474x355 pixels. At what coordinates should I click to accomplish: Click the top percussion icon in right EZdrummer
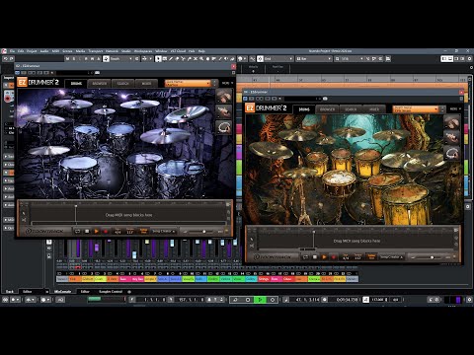pyautogui.click(x=451, y=122)
